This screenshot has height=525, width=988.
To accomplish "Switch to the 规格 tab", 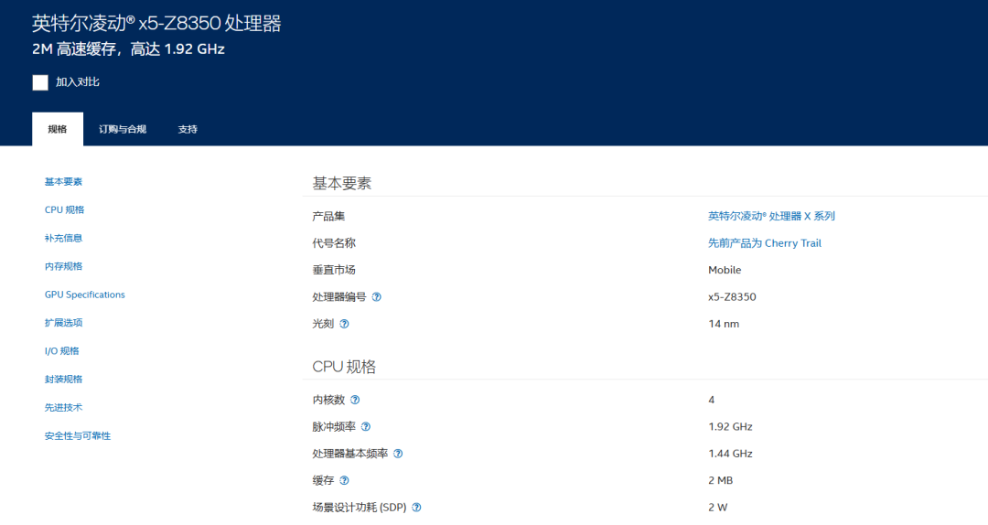I will click(58, 129).
